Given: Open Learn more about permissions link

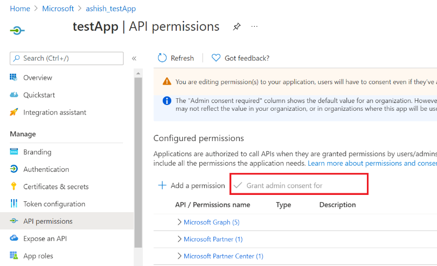Looking at the screenshot, I should coord(372,163).
